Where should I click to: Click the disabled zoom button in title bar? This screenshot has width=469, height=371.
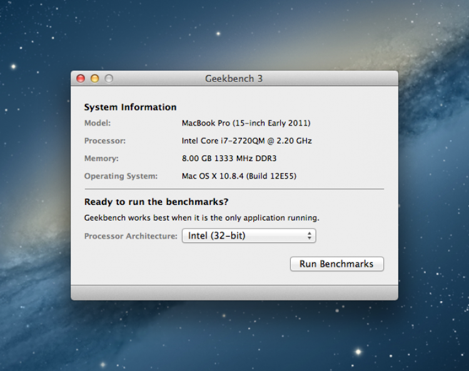[109, 79]
